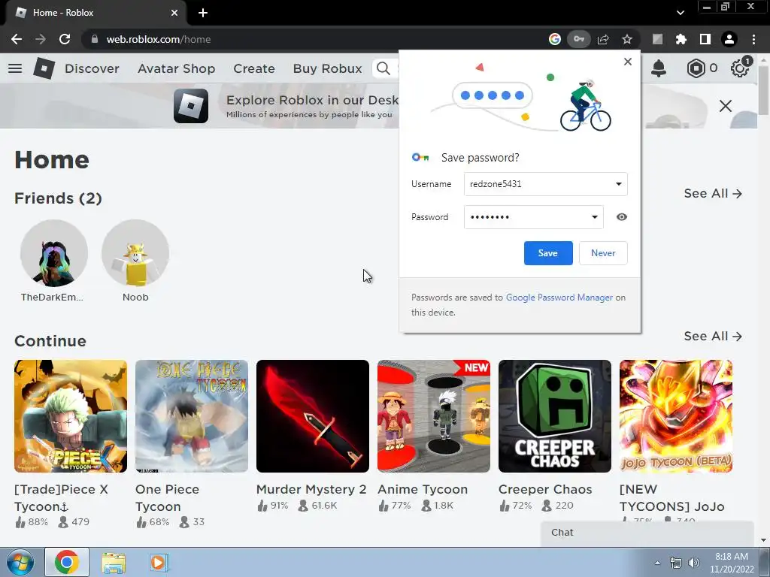Open the Create menu item
The width and height of the screenshot is (770, 577).
click(254, 68)
